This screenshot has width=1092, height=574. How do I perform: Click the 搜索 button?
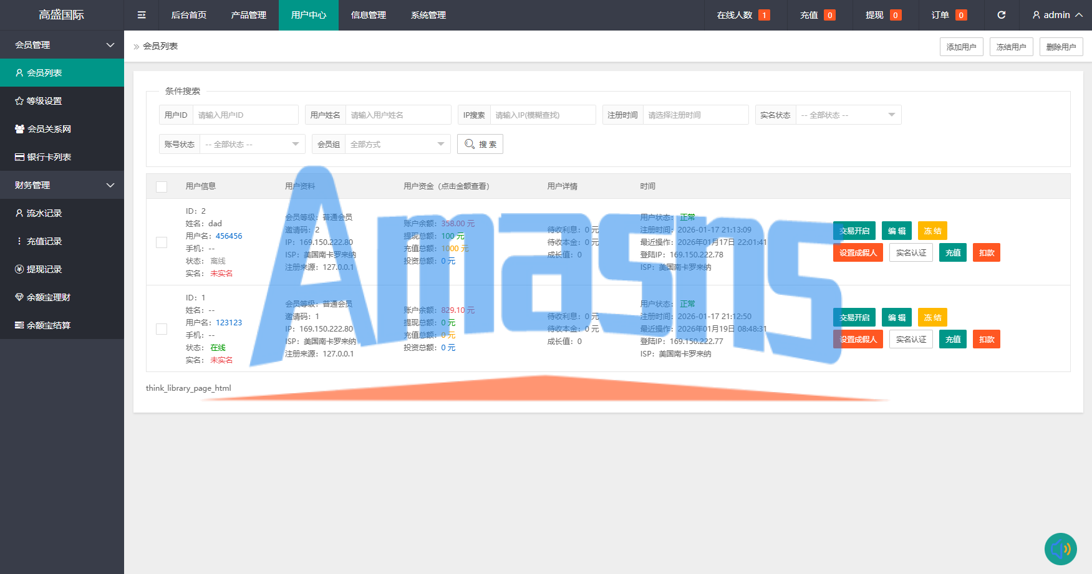pos(480,144)
